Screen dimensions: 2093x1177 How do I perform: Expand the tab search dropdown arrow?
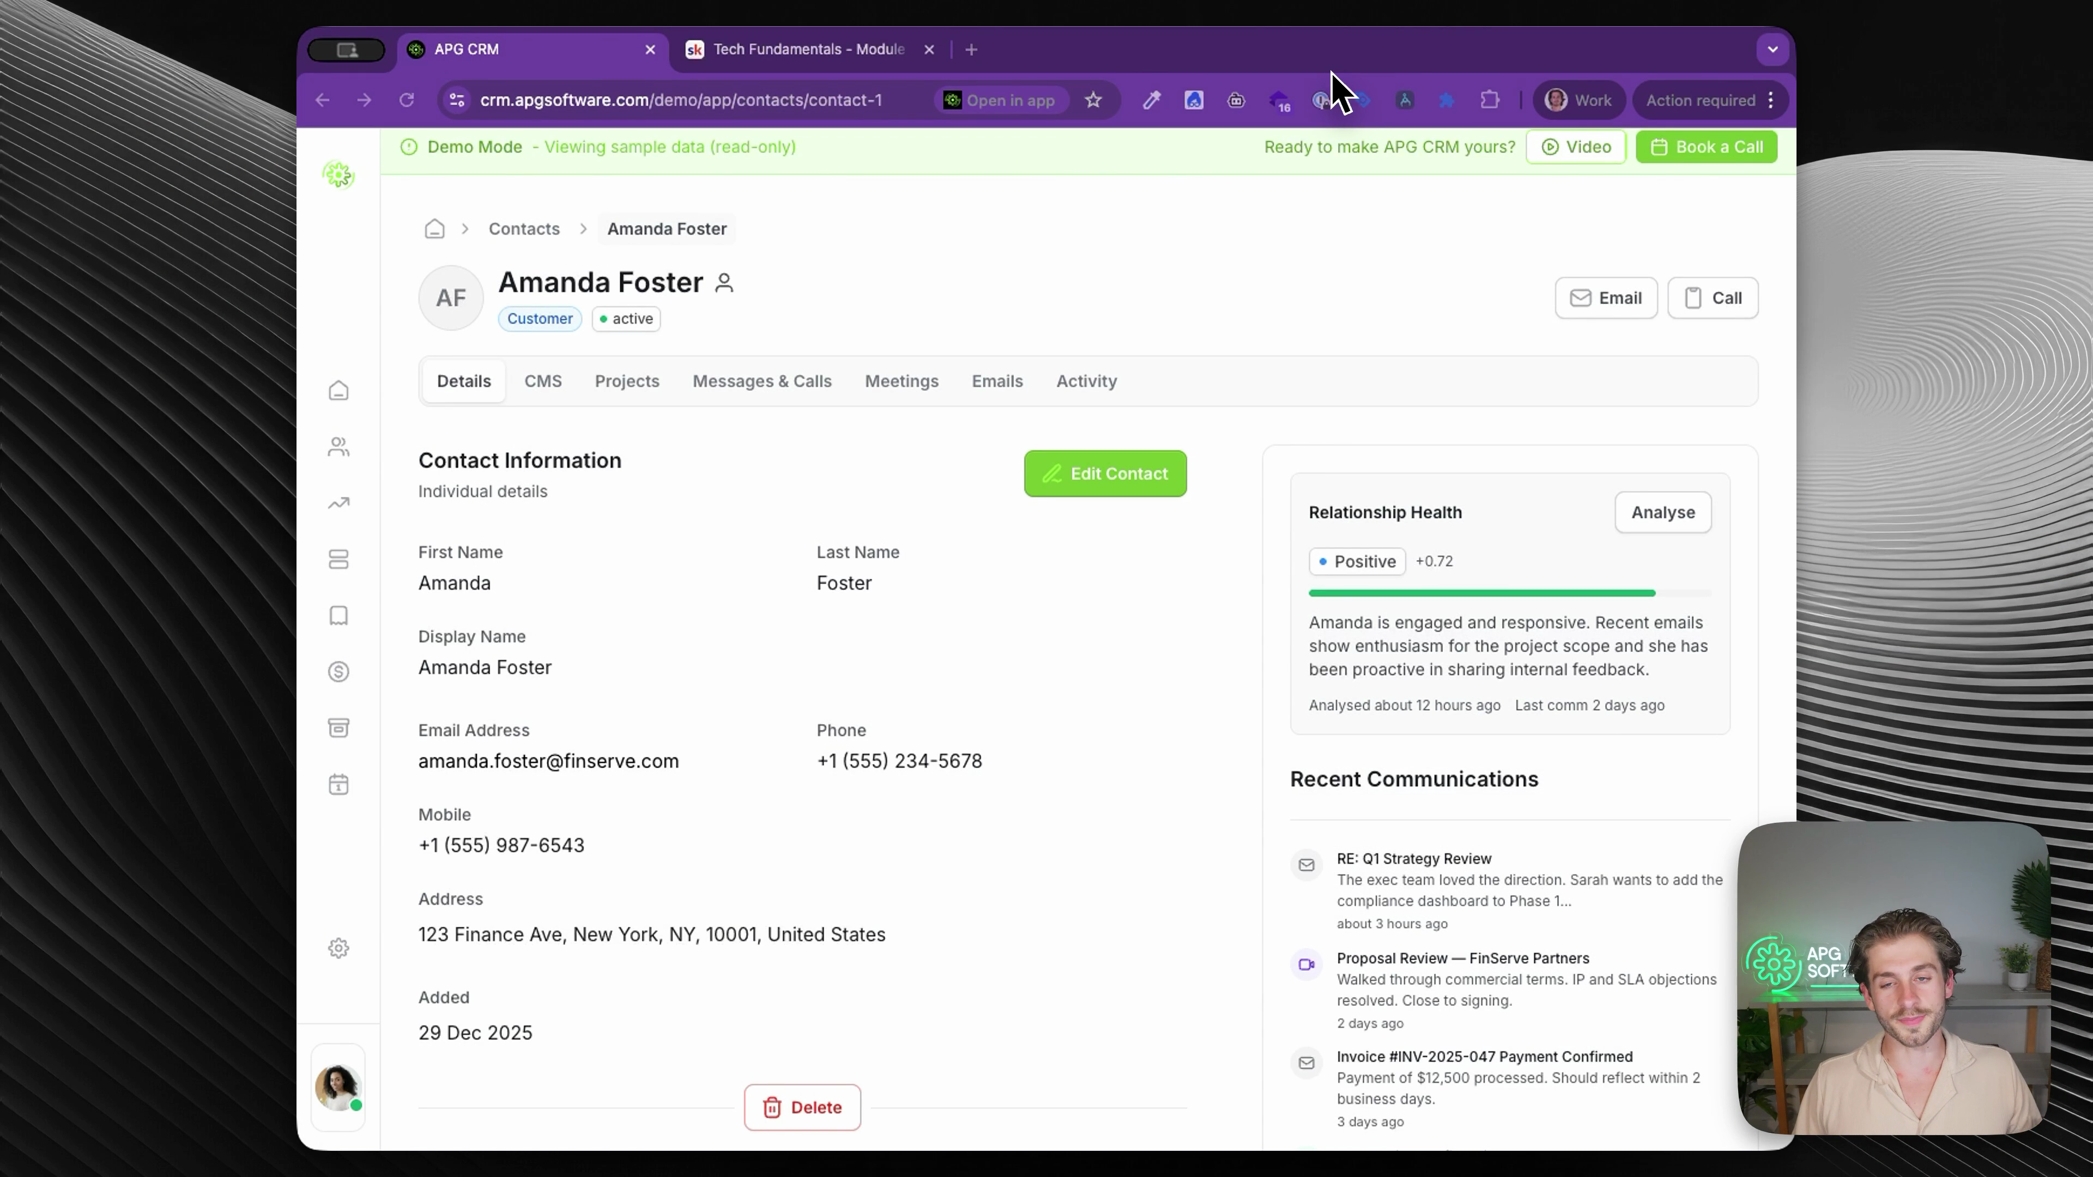[x=1773, y=50]
